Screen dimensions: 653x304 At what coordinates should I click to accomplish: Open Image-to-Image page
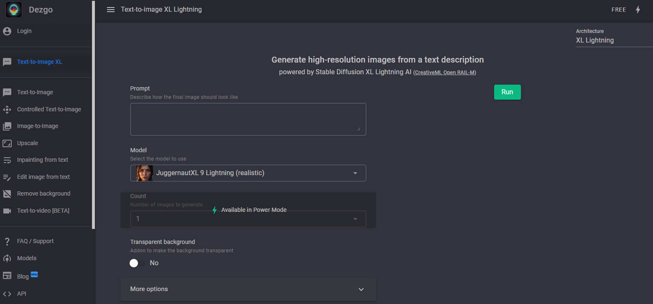tap(38, 126)
